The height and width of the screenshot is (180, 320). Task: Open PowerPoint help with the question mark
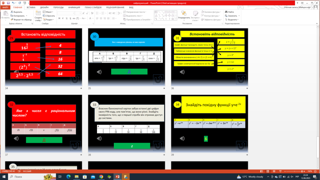[297, 3]
